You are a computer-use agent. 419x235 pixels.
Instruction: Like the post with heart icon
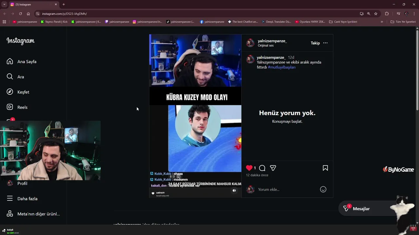249,168
